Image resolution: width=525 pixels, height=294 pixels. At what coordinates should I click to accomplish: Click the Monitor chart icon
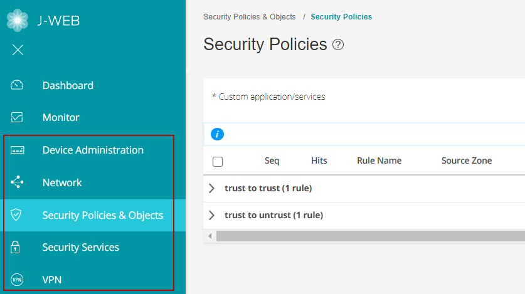click(17, 117)
